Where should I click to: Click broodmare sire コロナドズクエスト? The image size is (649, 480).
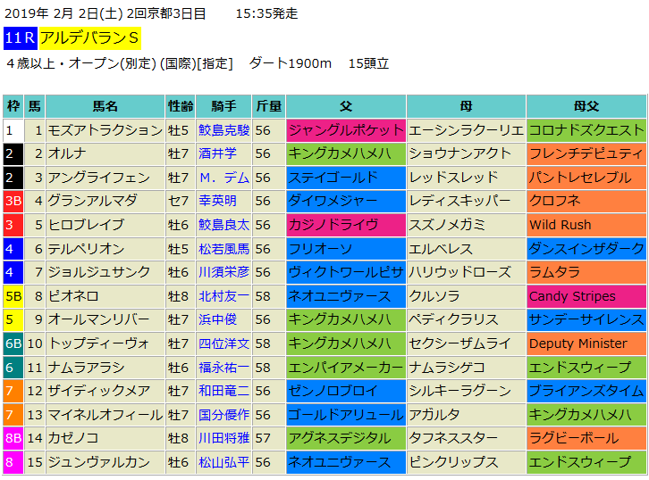586,130
